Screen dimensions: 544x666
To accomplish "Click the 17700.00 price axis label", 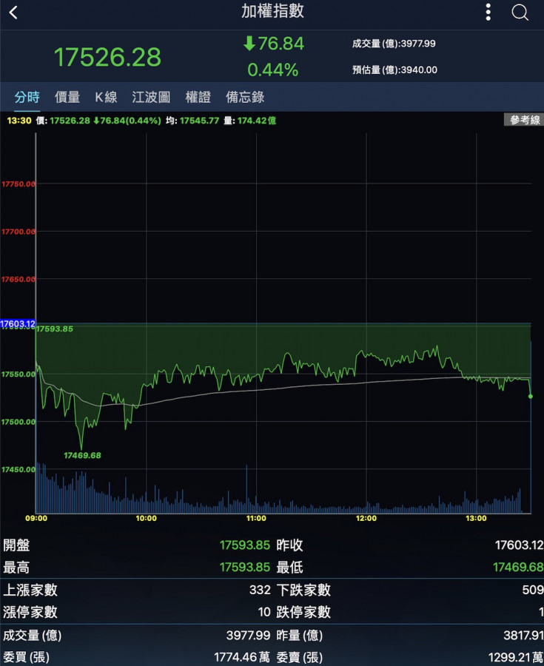I will coord(19,232).
